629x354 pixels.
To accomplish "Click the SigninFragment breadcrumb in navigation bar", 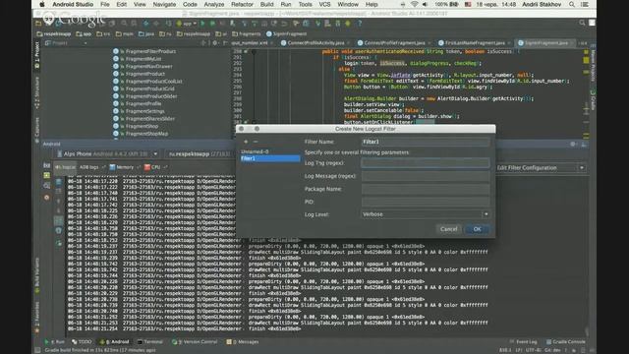I will click(287, 34).
